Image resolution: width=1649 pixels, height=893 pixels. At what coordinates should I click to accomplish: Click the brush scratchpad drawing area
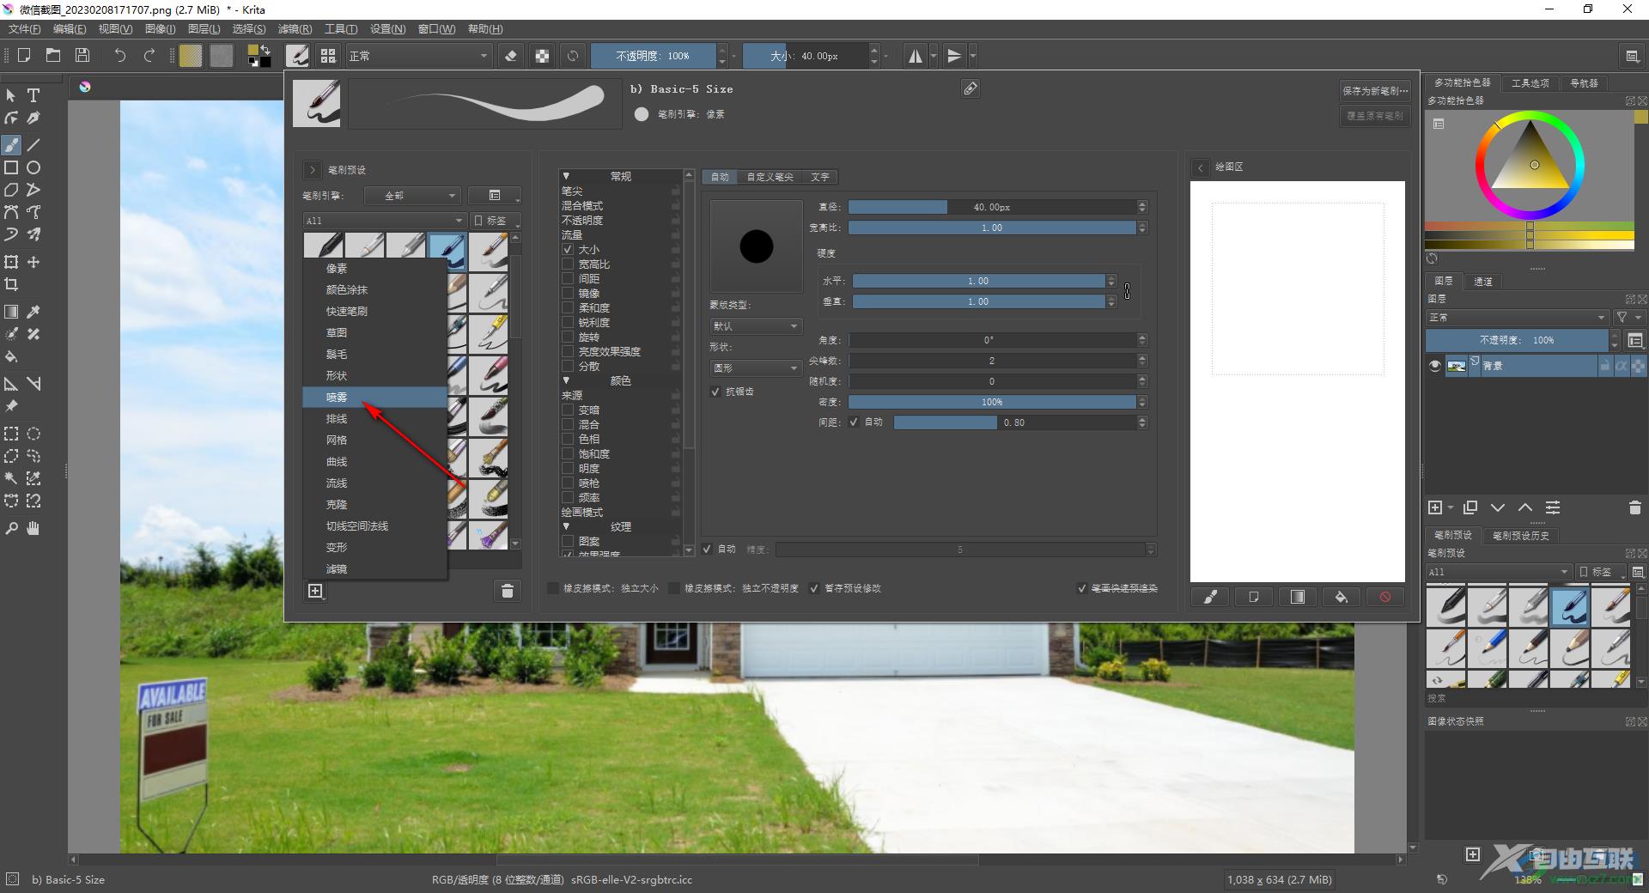click(x=1298, y=381)
